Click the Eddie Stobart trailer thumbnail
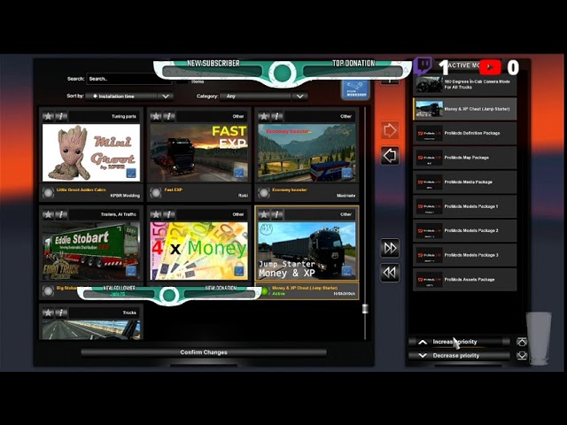Screen dimensions: 567x425 tap(91, 251)
